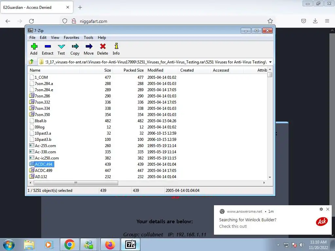Go back in Firefox history
Viewport: 335px width, 251px height.
coord(8,21)
